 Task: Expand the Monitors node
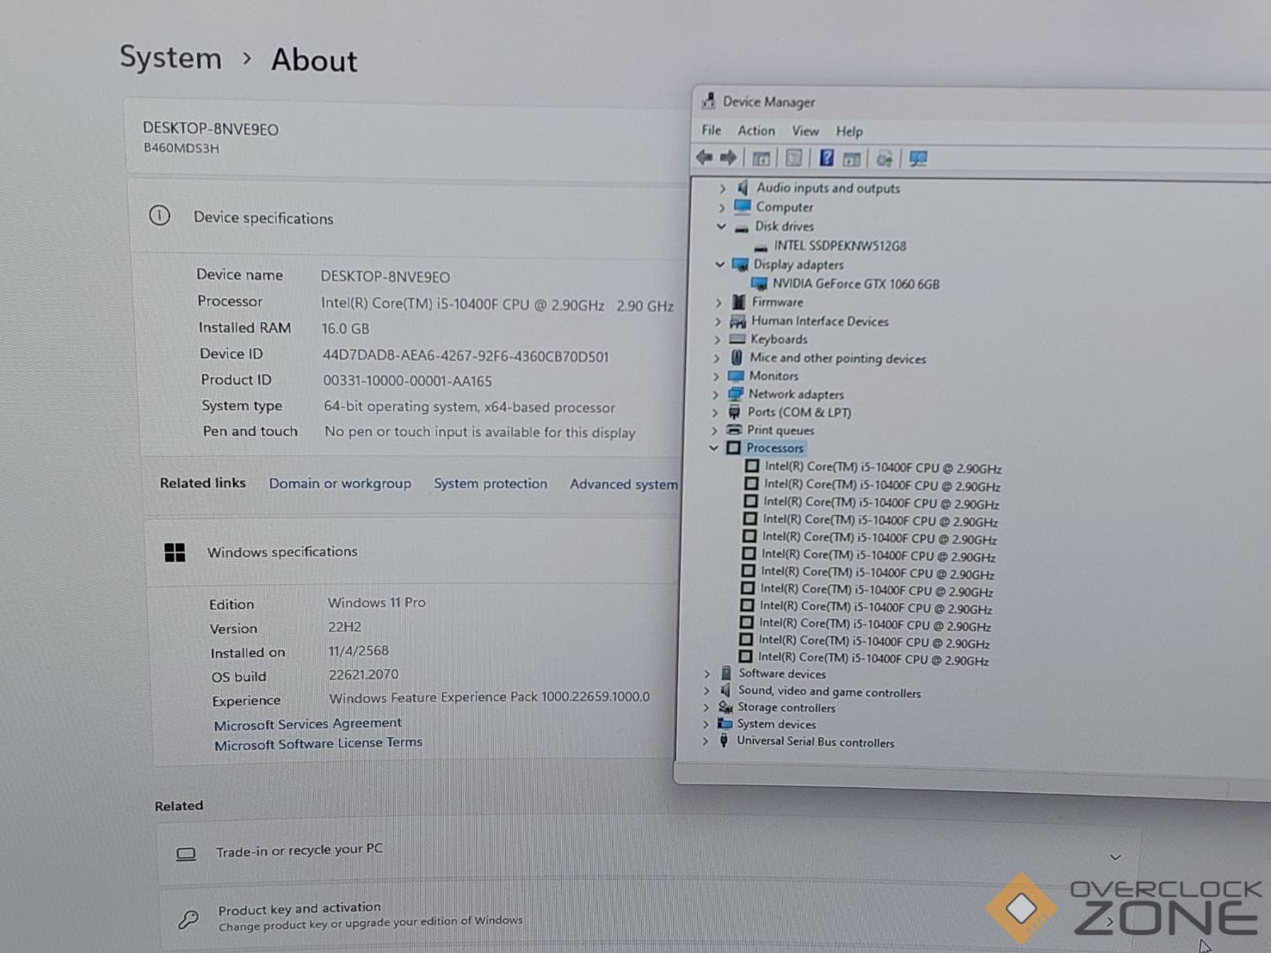pos(716,376)
